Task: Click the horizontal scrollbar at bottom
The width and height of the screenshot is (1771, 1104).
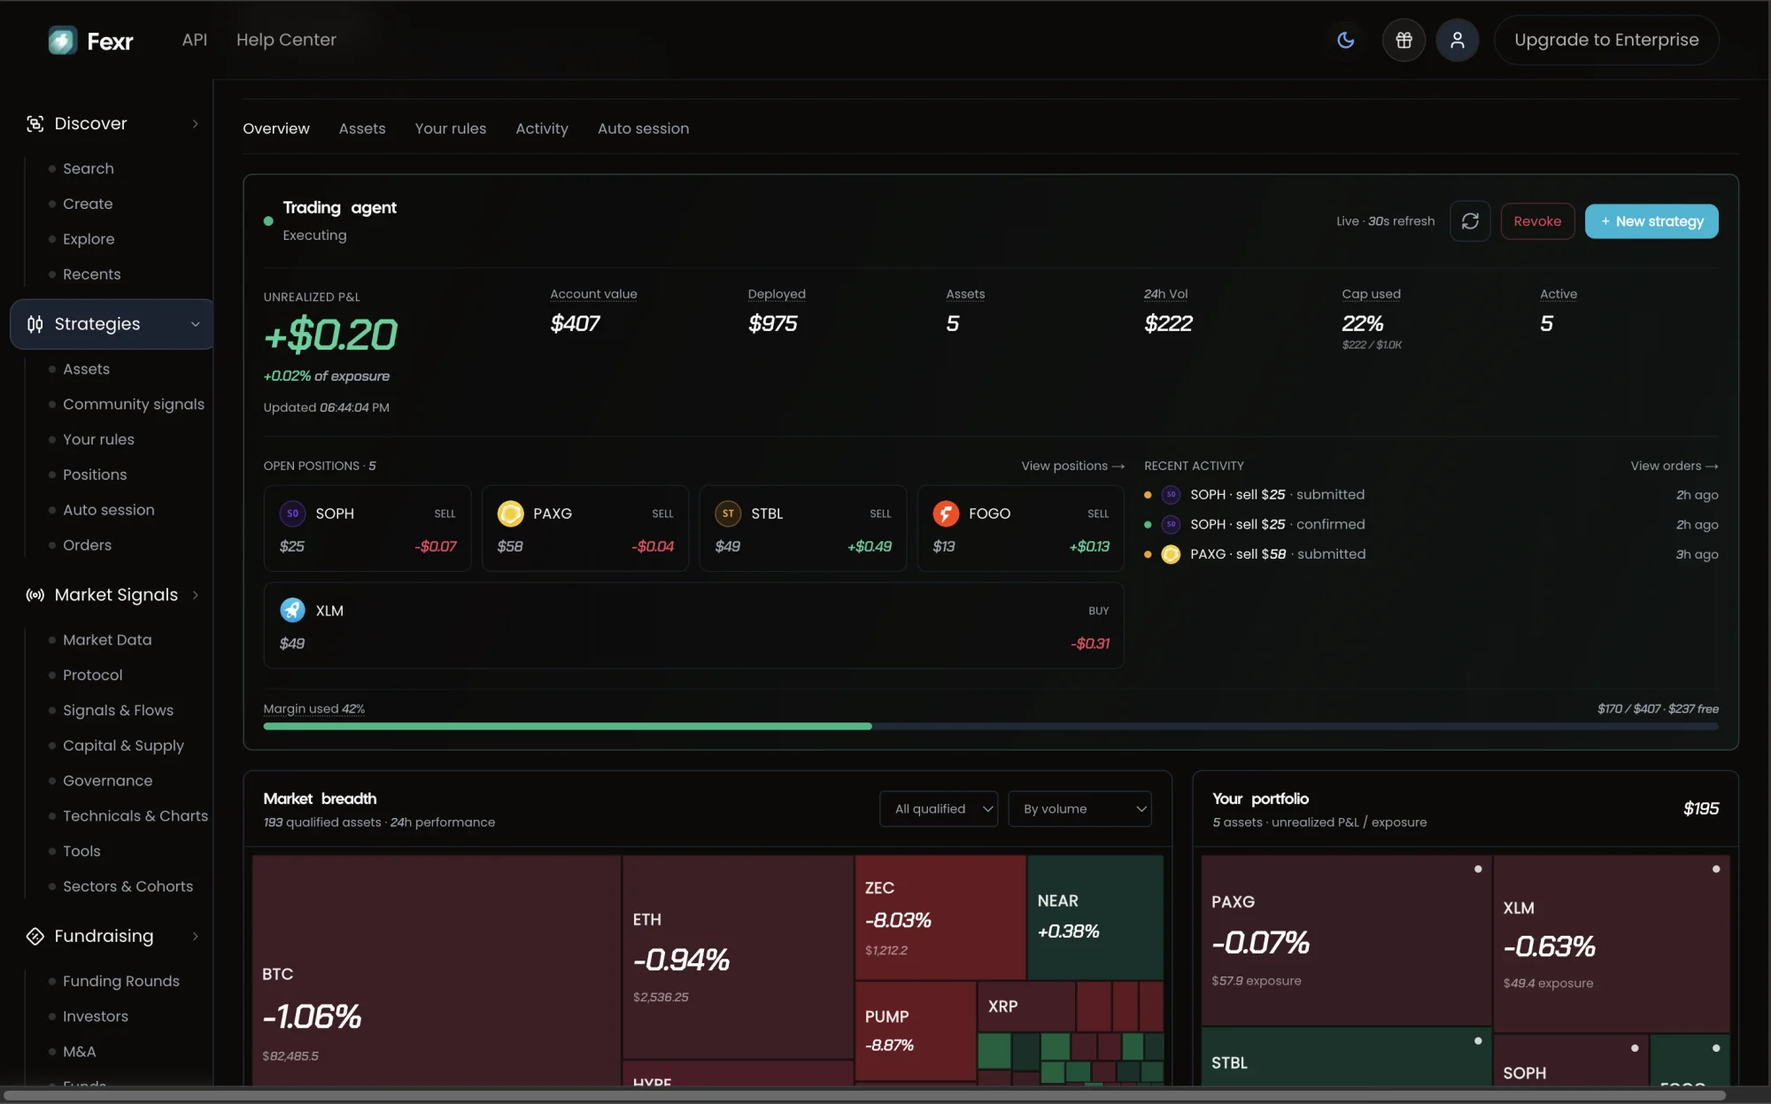Action: click(863, 1095)
